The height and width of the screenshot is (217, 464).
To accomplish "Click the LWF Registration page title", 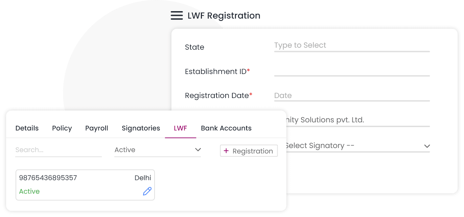I will click(224, 16).
